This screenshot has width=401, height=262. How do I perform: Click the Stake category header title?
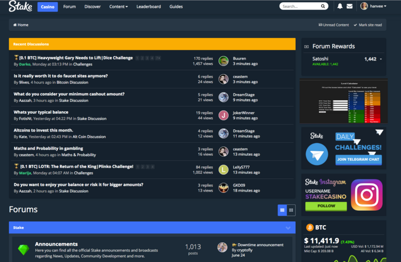tap(18, 227)
